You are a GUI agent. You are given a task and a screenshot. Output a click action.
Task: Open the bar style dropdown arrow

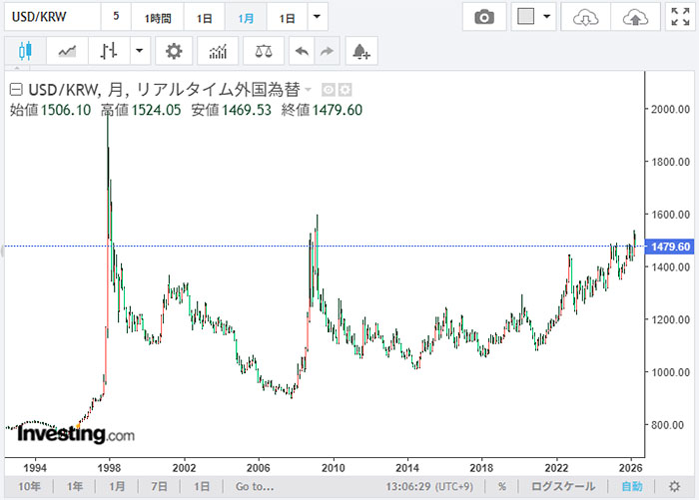[138, 50]
